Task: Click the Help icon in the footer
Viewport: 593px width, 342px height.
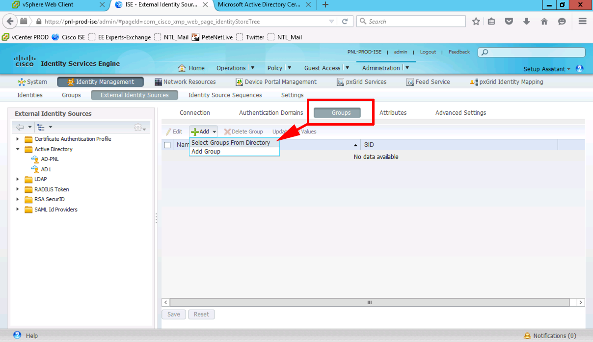Action: [x=18, y=336]
